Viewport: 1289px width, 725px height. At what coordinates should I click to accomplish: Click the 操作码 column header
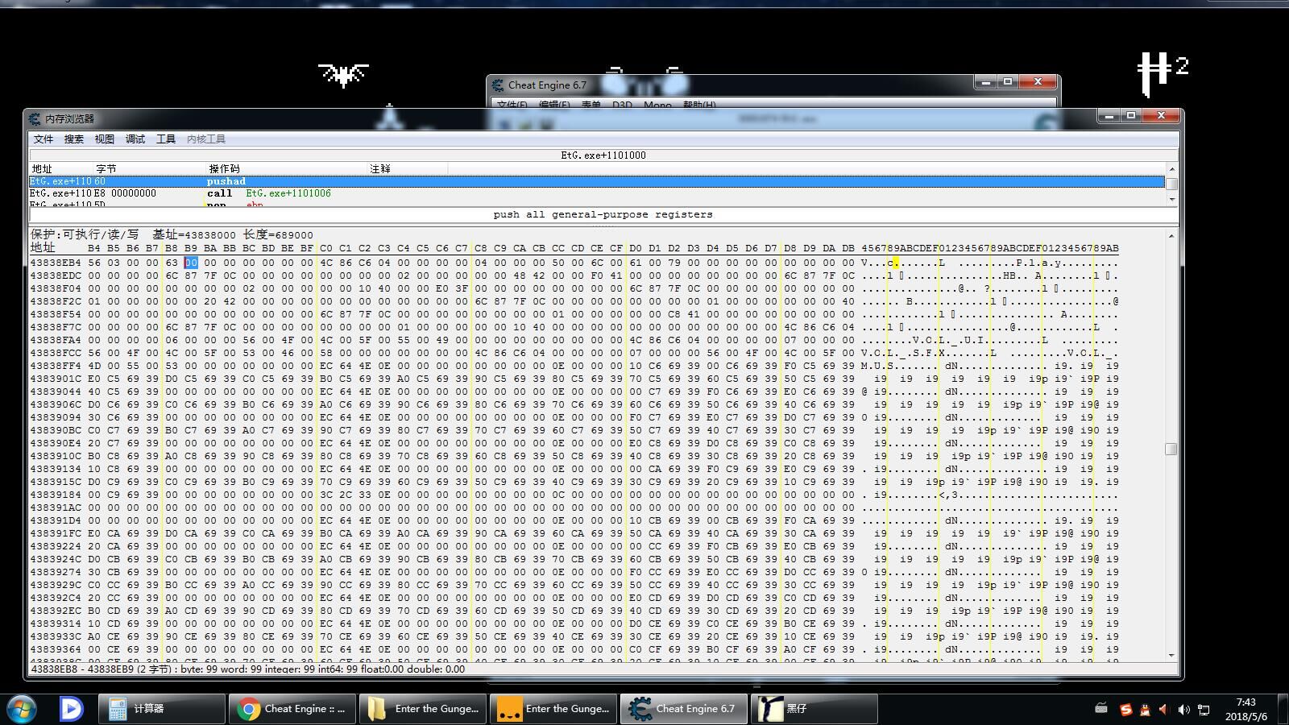tap(224, 168)
